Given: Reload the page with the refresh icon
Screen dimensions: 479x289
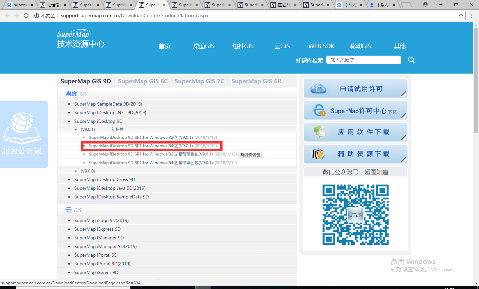Looking at the screenshot, I should click(x=26, y=16).
